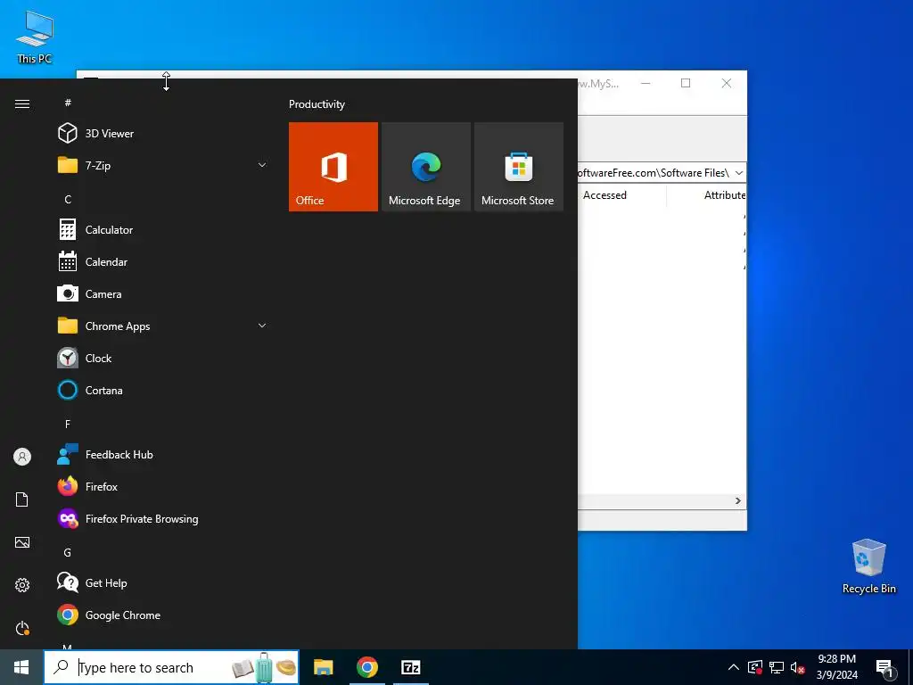Click the F letter heading
This screenshot has height=685, width=913.
click(x=68, y=424)
